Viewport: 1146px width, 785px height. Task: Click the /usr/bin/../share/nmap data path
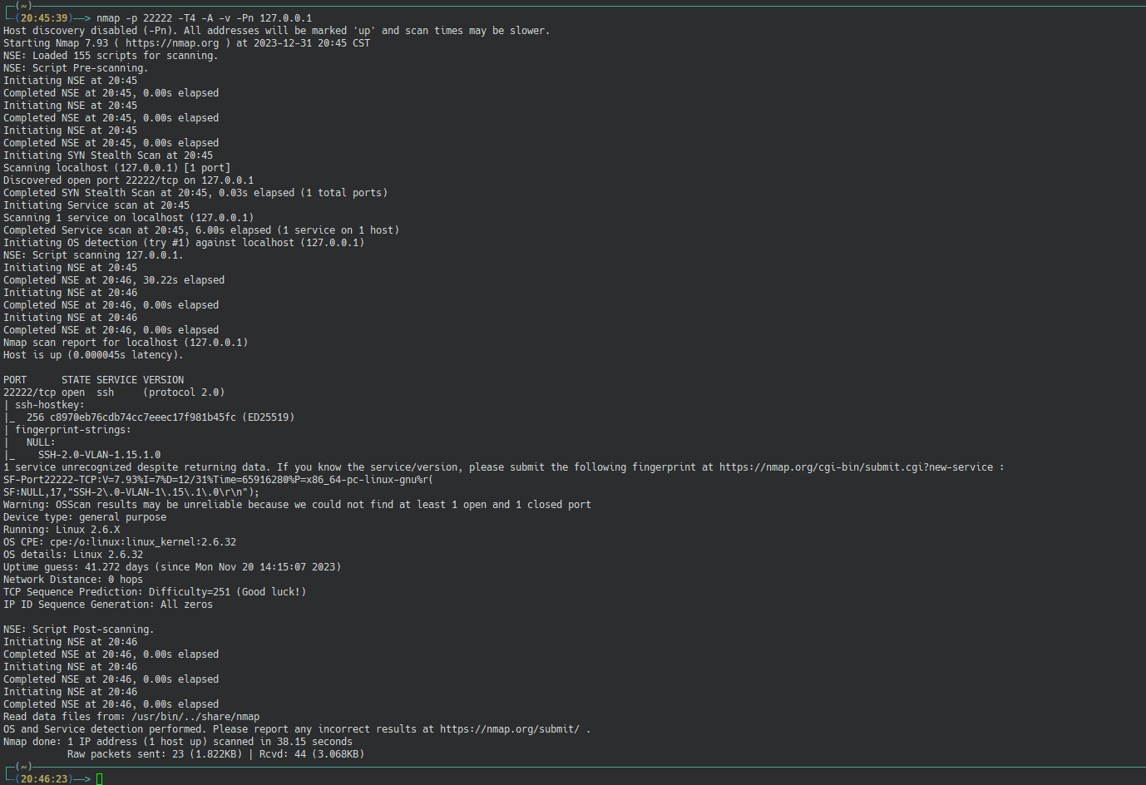(x=195, y=717)
